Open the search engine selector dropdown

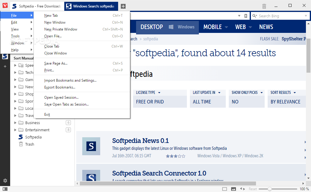[306, 16]
